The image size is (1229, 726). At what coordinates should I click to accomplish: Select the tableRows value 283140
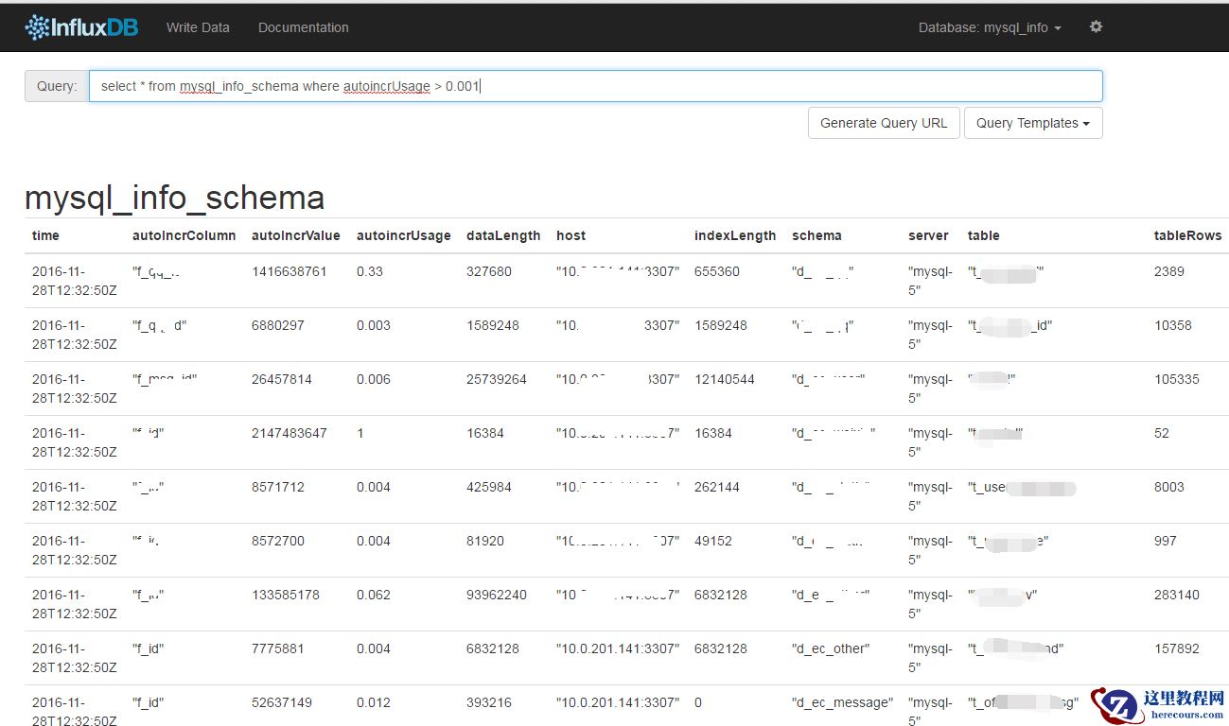pos(1176,595)
